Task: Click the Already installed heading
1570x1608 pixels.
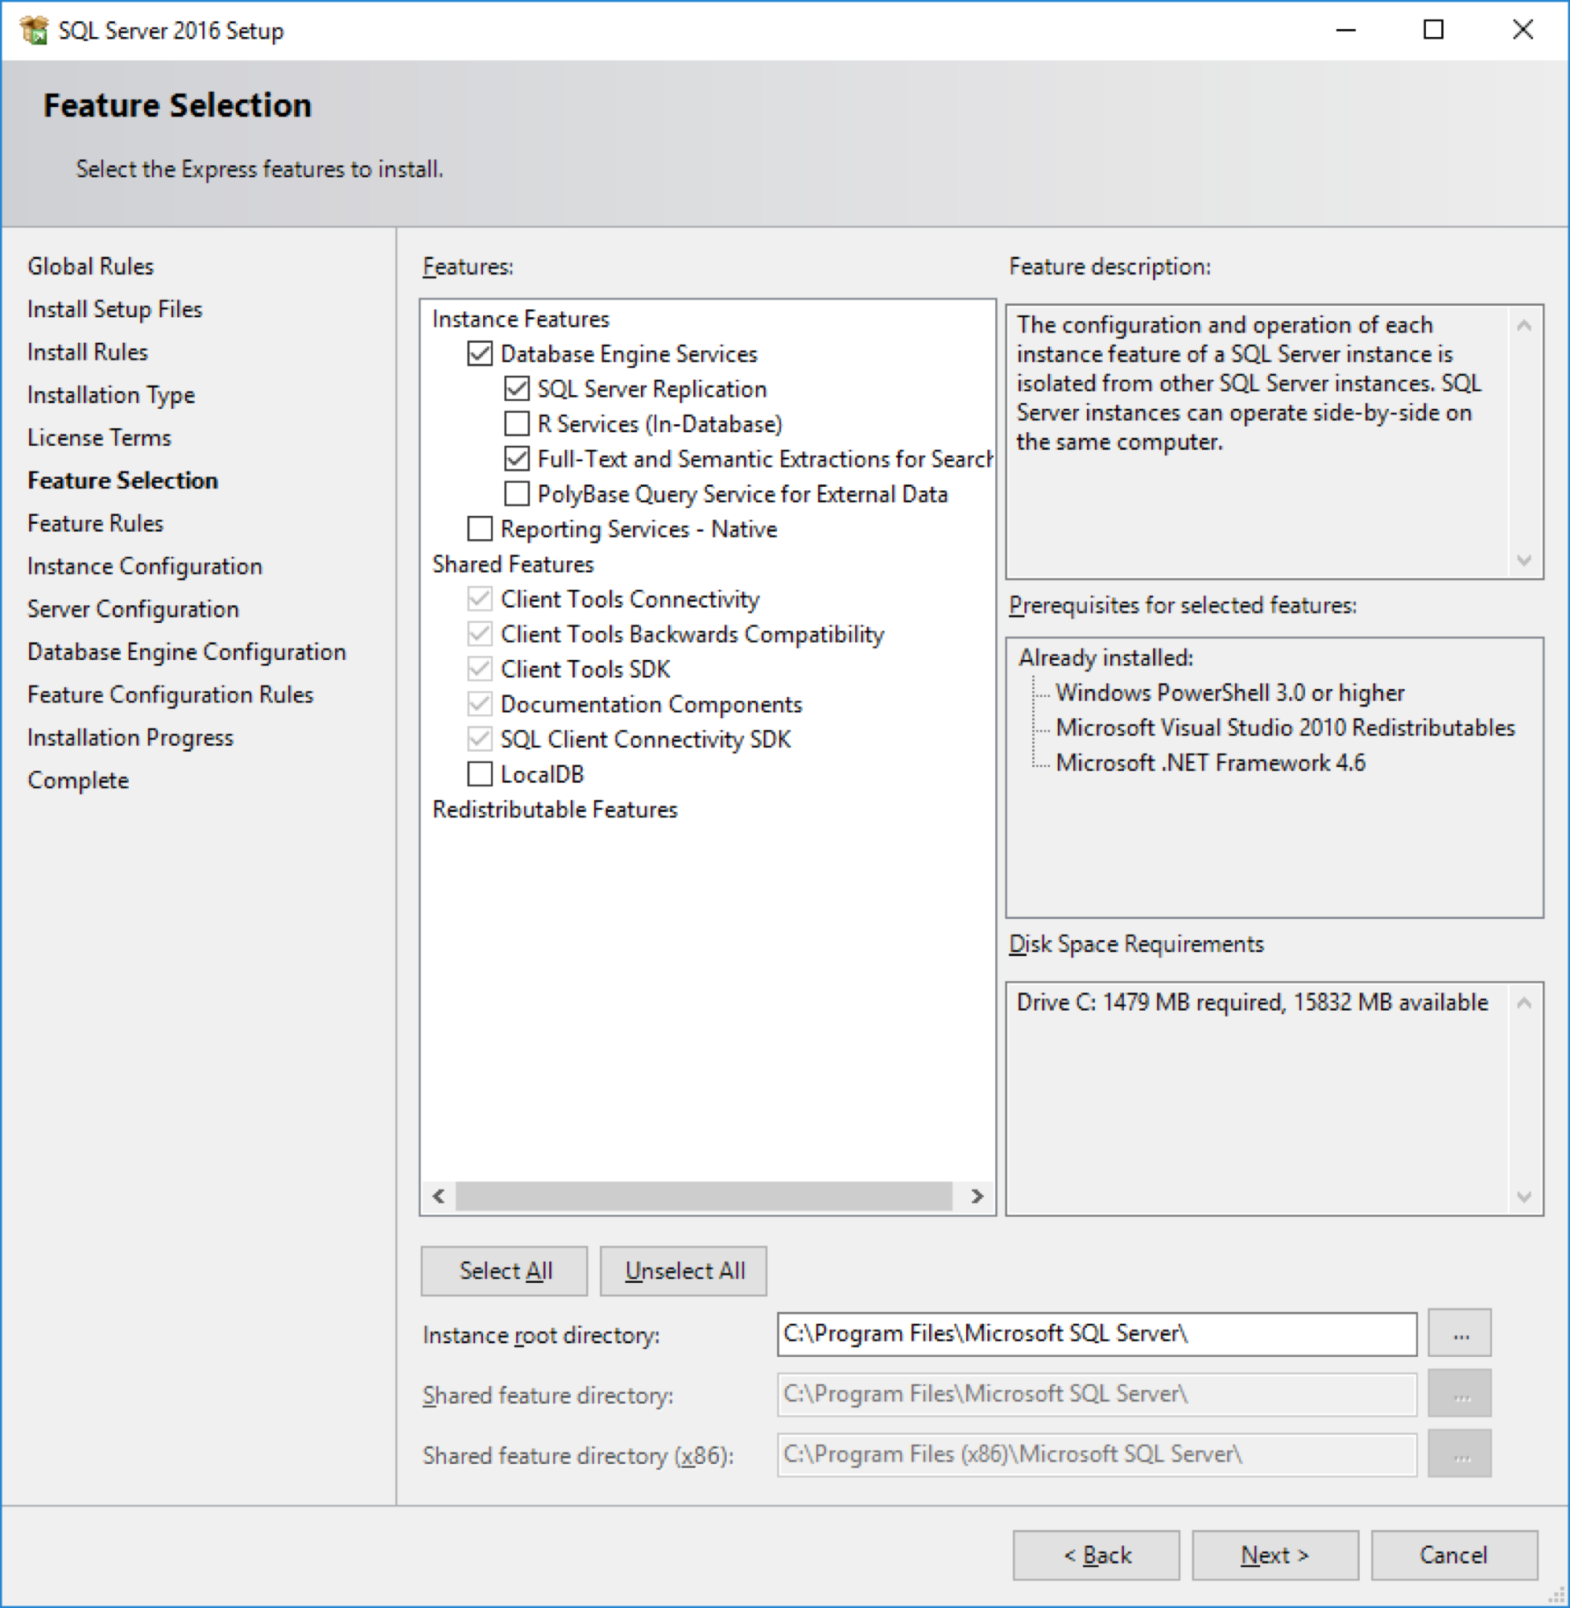Action: (x=1105, y=658)
